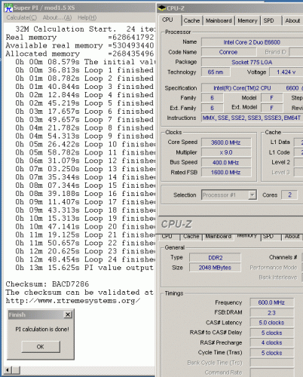Click the Voltage value 1.424 v

(x=286, y=72)
